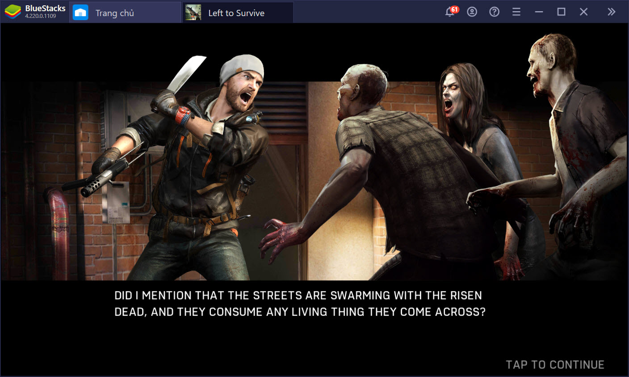Minimize the BlueStacks window
The height and width of the screenshot is (377, 629).
point(539,12)
